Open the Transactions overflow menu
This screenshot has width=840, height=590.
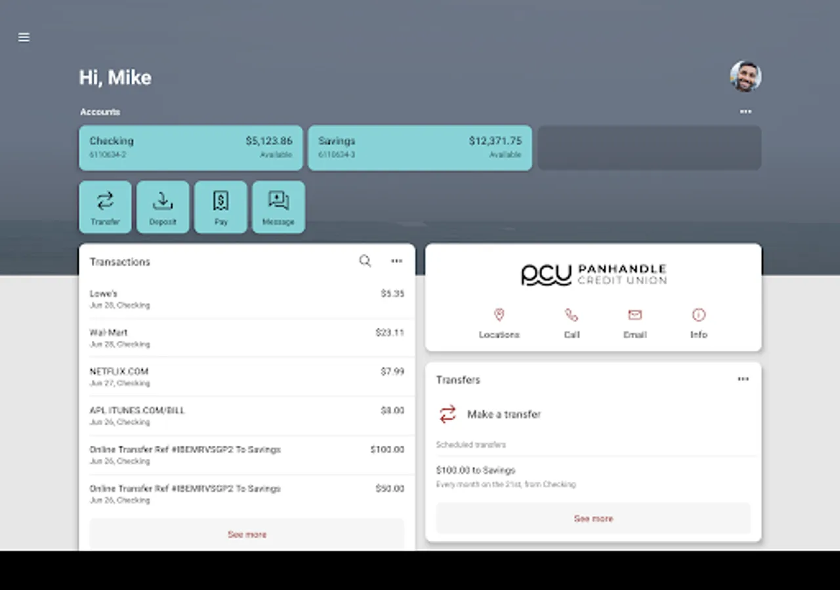396,261
